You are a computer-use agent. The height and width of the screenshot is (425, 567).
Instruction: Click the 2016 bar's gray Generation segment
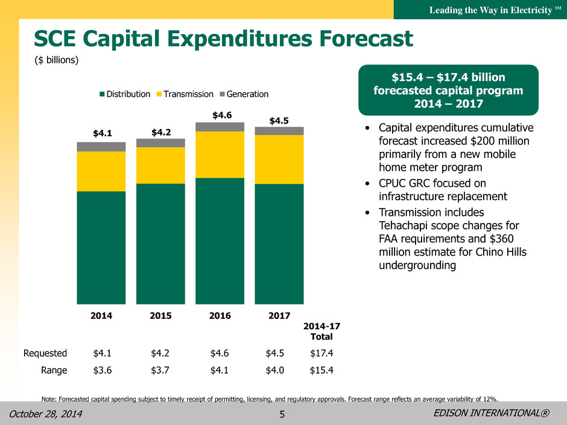pyautogui.click(x=220, y=127)
